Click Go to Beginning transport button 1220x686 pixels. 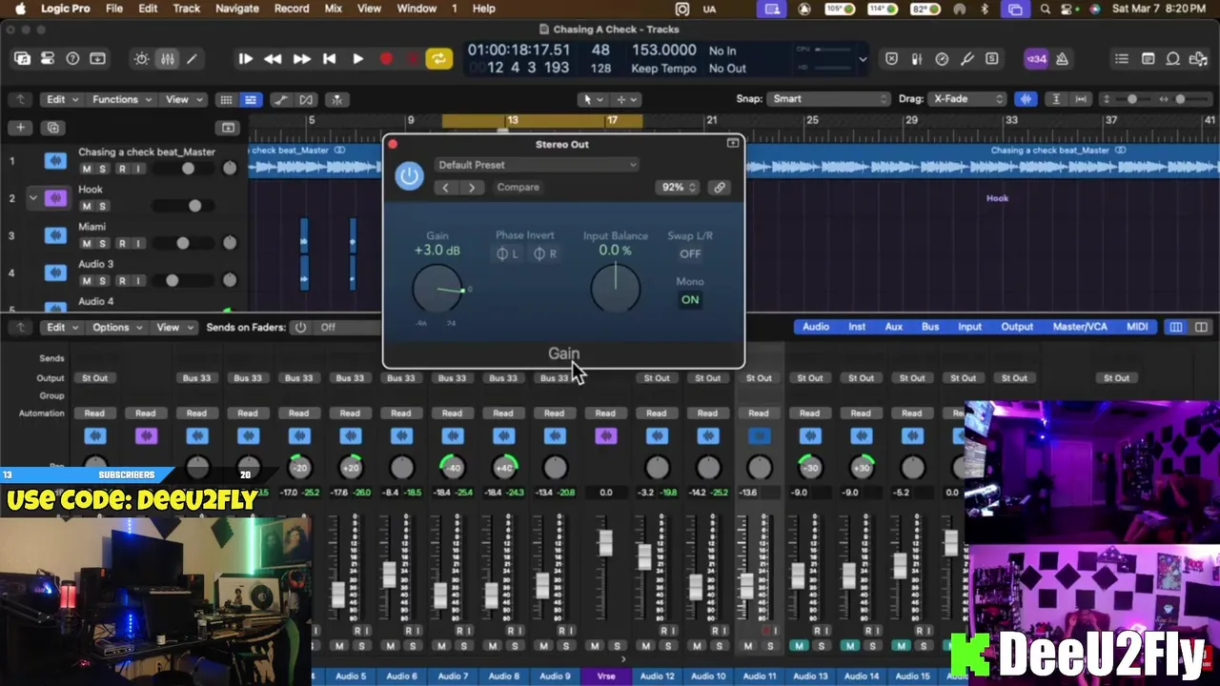coord(329,59)
